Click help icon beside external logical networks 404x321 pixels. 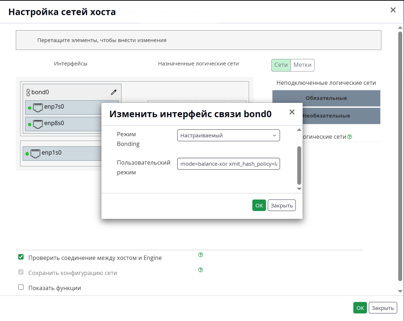tap(349, 137)
